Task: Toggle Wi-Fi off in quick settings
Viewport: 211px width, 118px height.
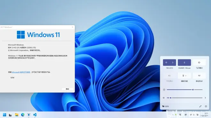Action: click(x=166, y=62)
